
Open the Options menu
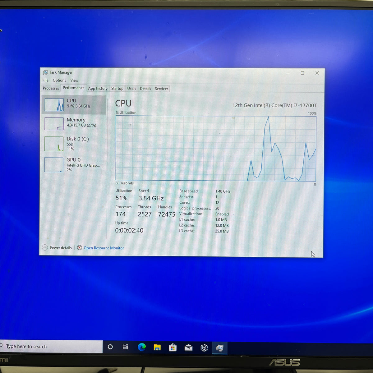point(59,80)
